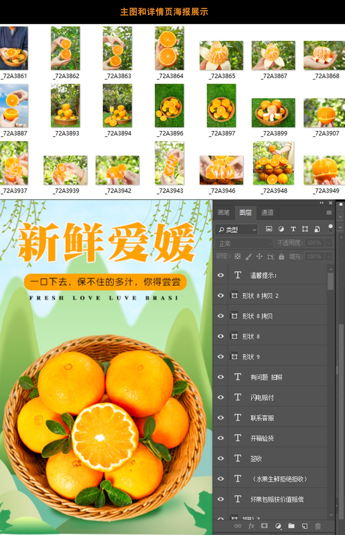Filter layers by shape type icon

pyautogui.click(x=305, y=229)
